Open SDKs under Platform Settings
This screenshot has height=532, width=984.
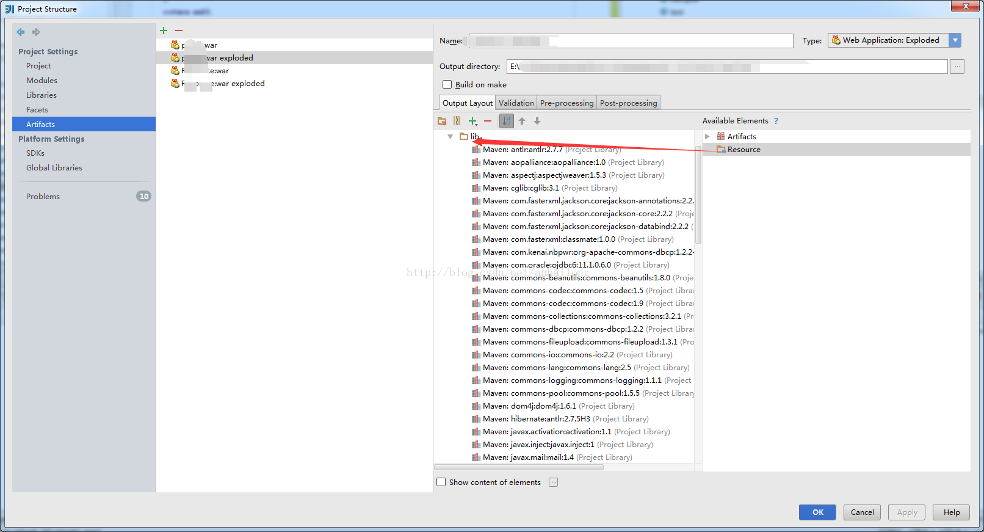35,153
